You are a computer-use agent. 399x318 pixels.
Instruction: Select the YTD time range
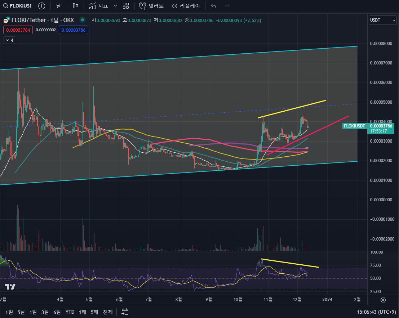click(70, 312)
